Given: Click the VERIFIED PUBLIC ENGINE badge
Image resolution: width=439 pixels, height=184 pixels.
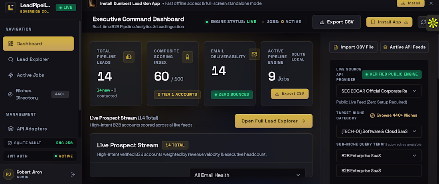Looking at the screenshot, I should [x=392, y=74].
